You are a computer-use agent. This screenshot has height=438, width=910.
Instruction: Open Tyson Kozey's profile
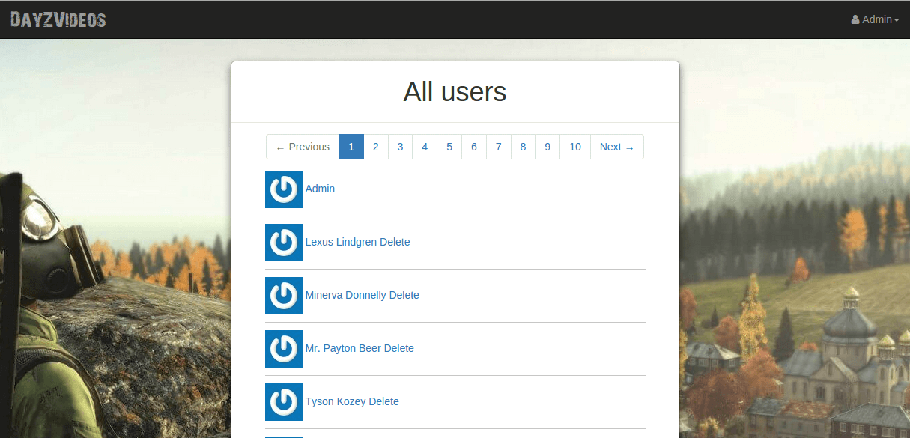336,401
